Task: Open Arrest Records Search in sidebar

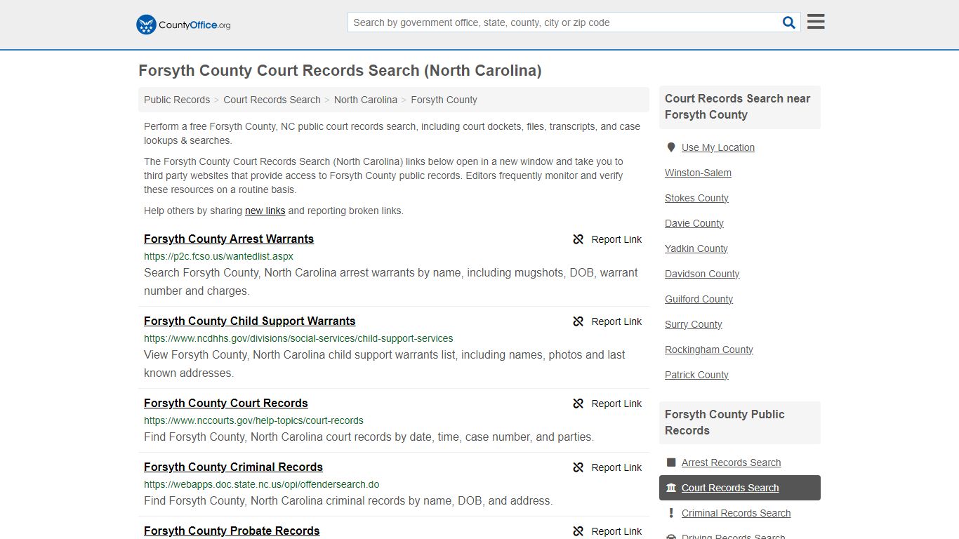Action: pos(731,463)
